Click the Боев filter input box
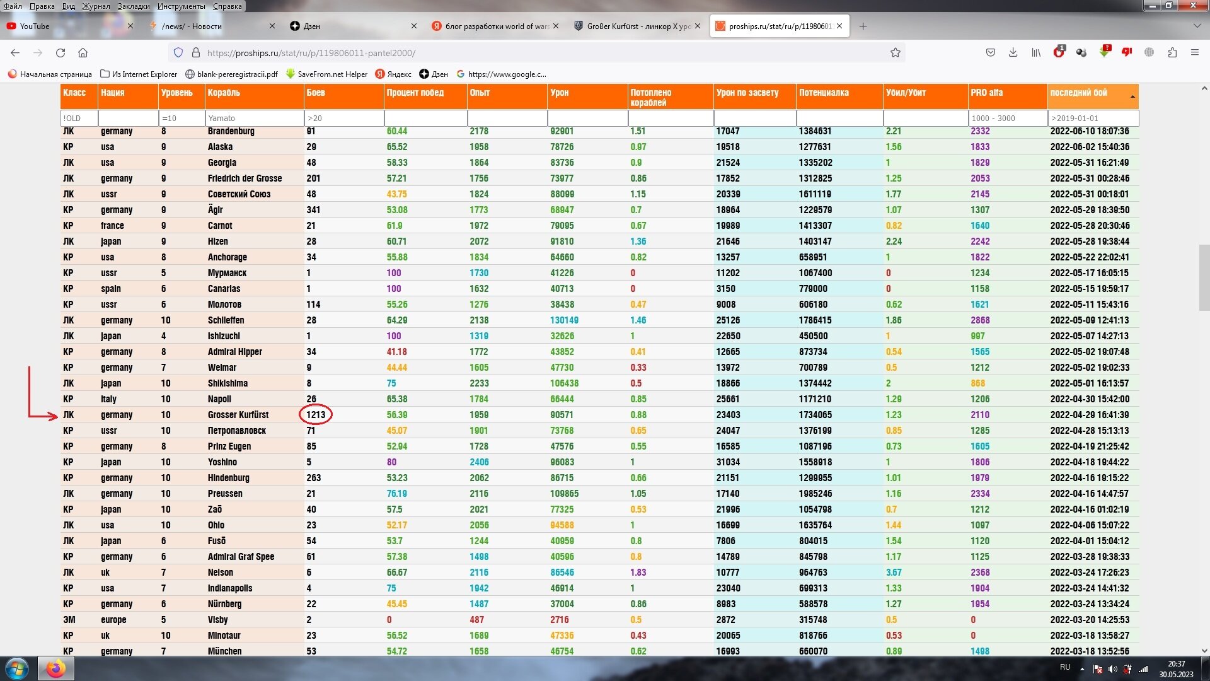The image size is (1210, 681). coord(344,118)
